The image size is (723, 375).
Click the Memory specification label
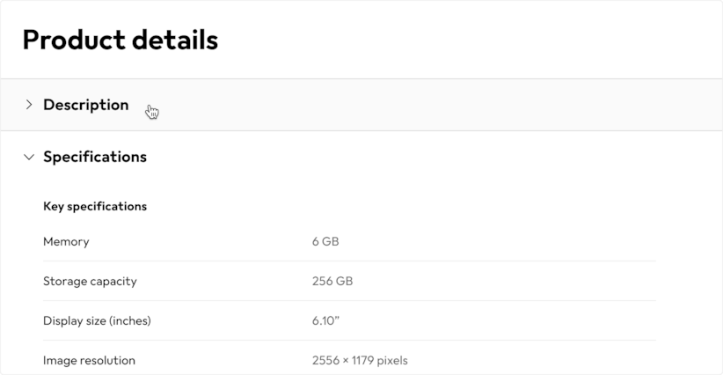[66, 241]
